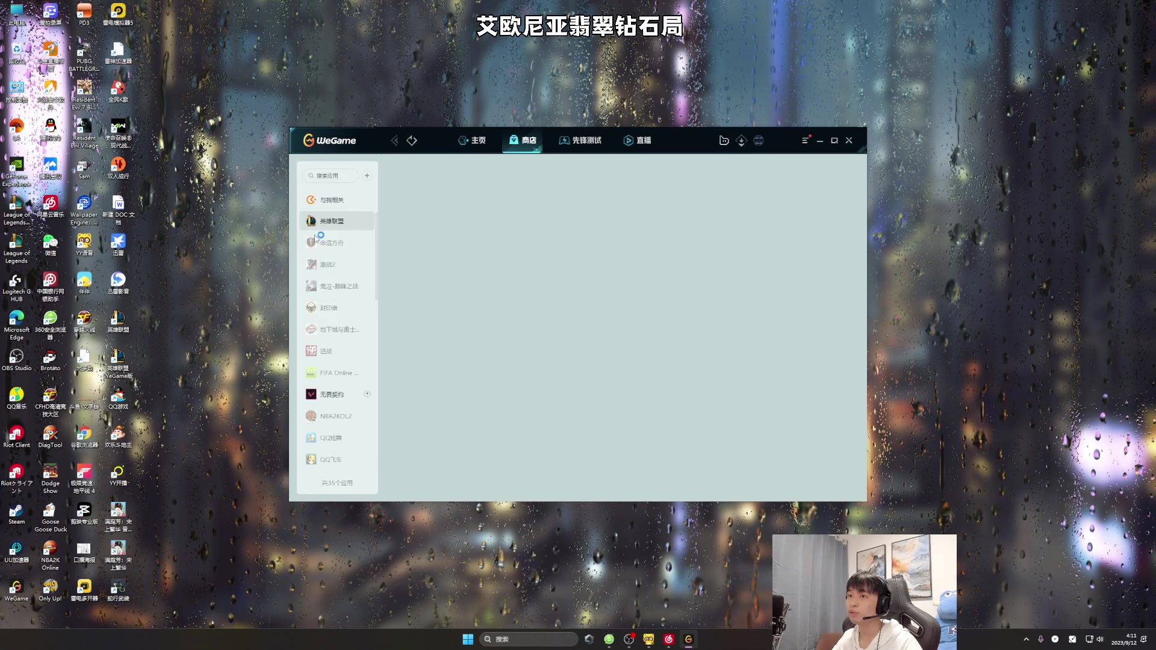This screenshot has height=650, width=1156.
Task: Click the WeGame user avatar
Action: (x=759, y=140)
